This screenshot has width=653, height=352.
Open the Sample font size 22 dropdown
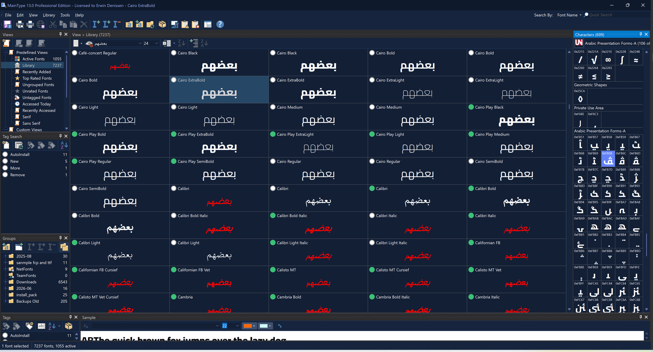[x=237, y=326]
